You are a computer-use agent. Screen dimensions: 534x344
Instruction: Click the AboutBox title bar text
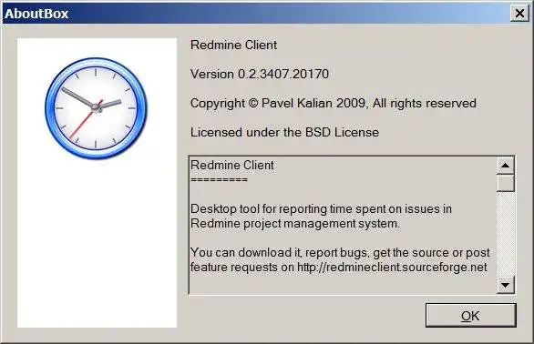pyautogui.click(x=36, y=14)
